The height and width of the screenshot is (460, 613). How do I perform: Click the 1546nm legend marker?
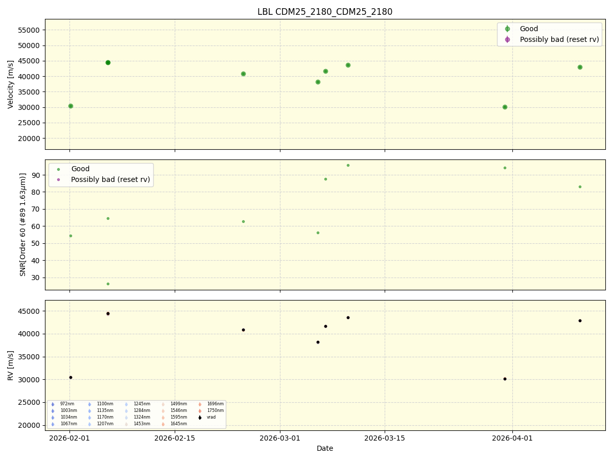[163, 411]
